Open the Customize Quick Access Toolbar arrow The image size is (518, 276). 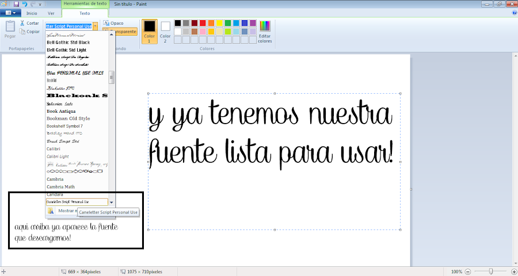tap(40, 5)
